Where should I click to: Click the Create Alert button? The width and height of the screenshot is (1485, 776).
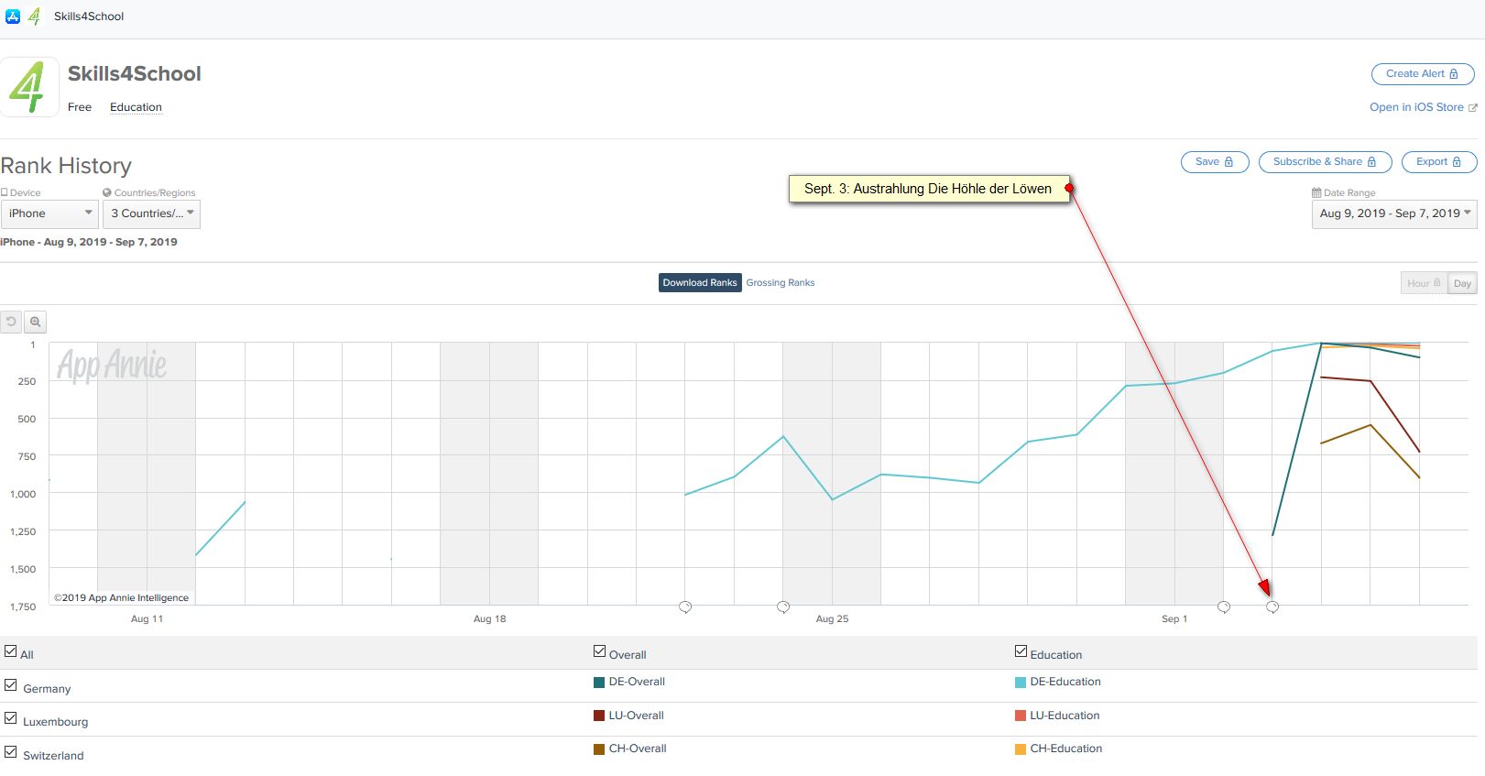coord(1422,74)
